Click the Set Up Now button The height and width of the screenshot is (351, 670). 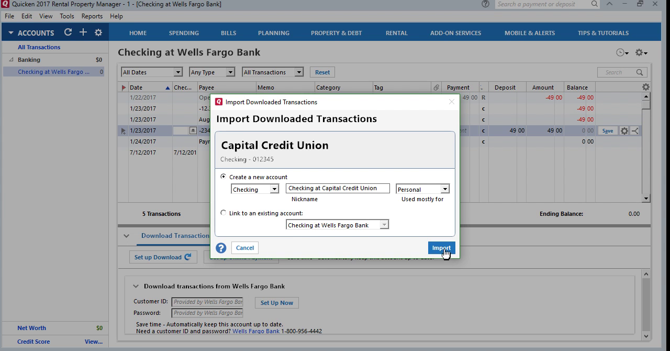click(x=277, y=303)
